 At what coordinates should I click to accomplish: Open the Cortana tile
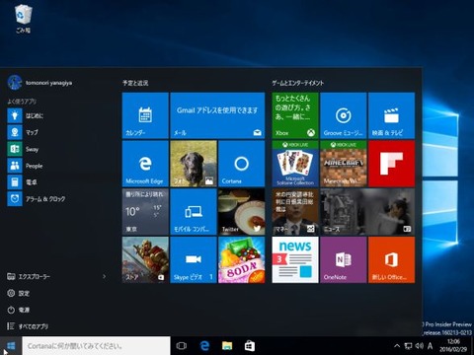coord(242,164)
